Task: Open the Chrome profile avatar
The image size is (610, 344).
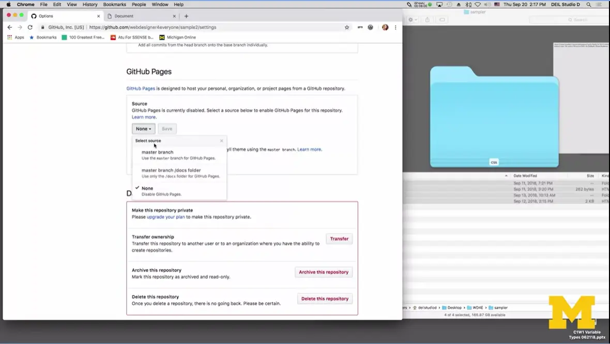Action: [x=385, y=27]
